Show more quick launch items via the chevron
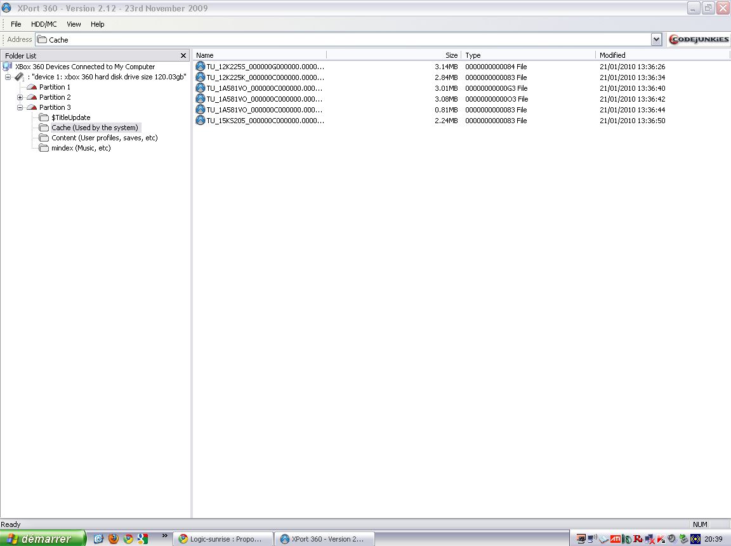The height and width of the screenshot is (546, 731). [164, 536]
